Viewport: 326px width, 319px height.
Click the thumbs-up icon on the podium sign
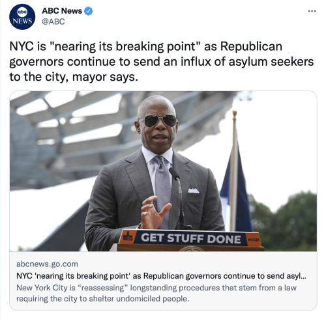[128, 236]
